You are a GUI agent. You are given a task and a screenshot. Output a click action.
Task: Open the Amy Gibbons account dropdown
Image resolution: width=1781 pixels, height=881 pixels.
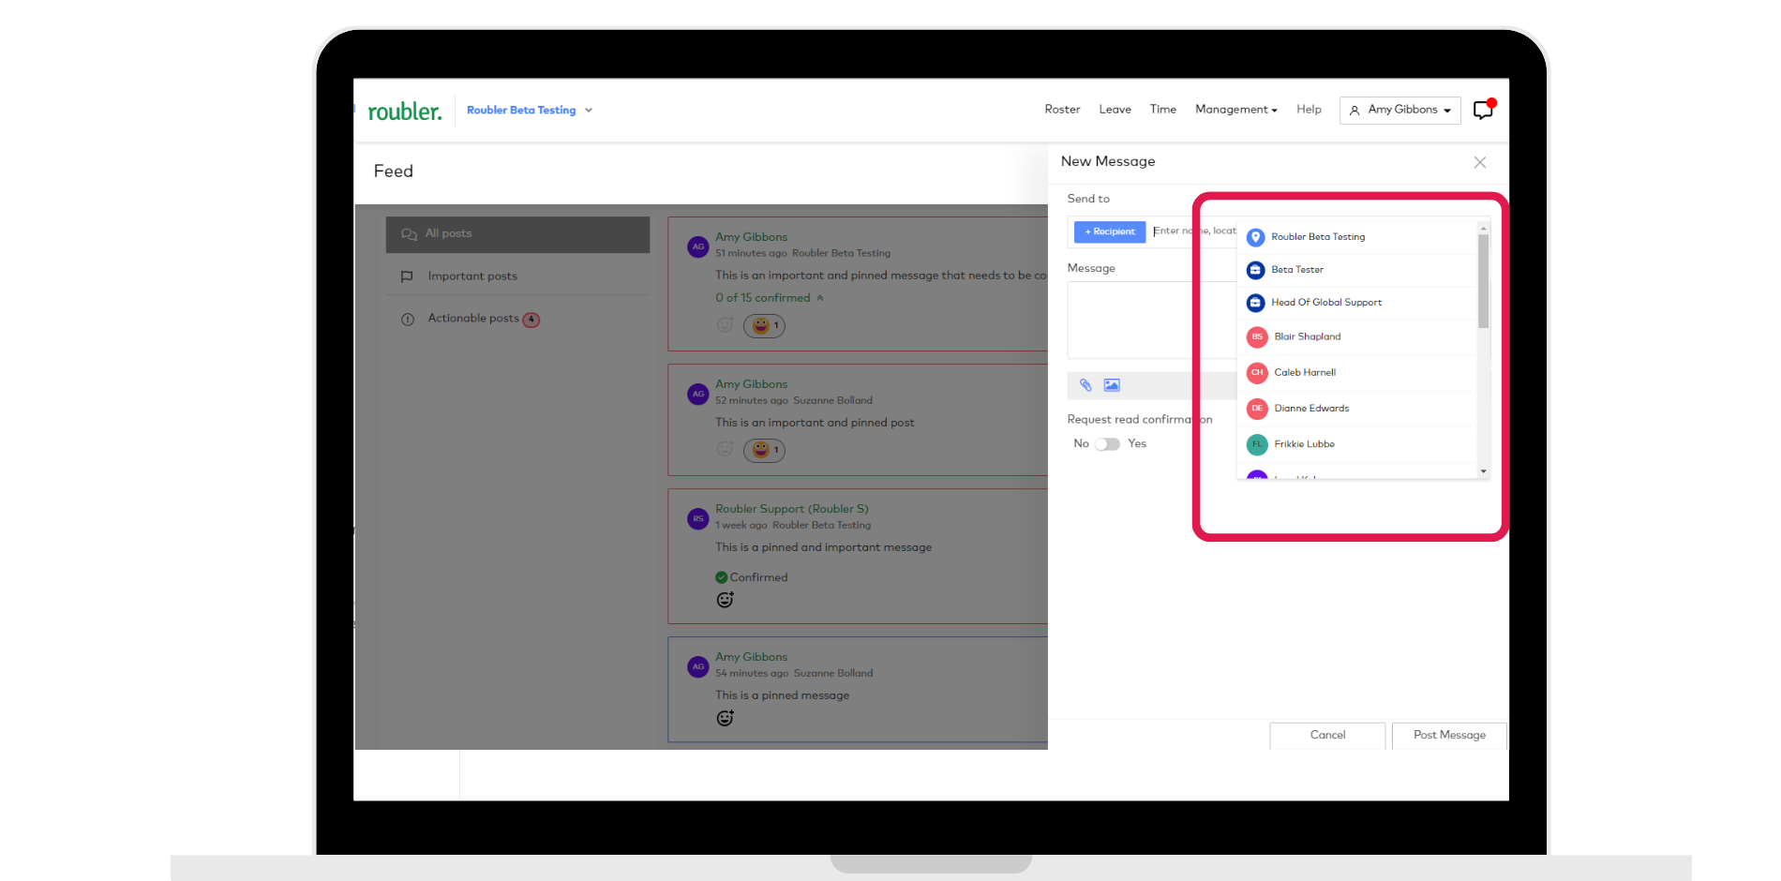click(1399, 110)
